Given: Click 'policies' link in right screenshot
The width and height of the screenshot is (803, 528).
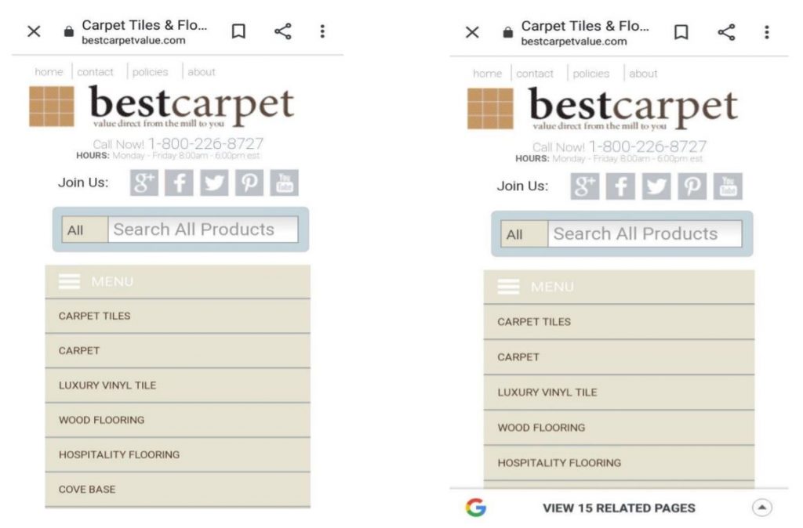Looking at the screenshot, I should tap(591, 74).
